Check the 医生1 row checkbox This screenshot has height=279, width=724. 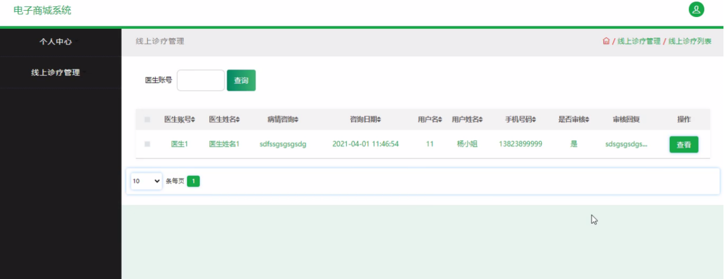pos(147,144)
